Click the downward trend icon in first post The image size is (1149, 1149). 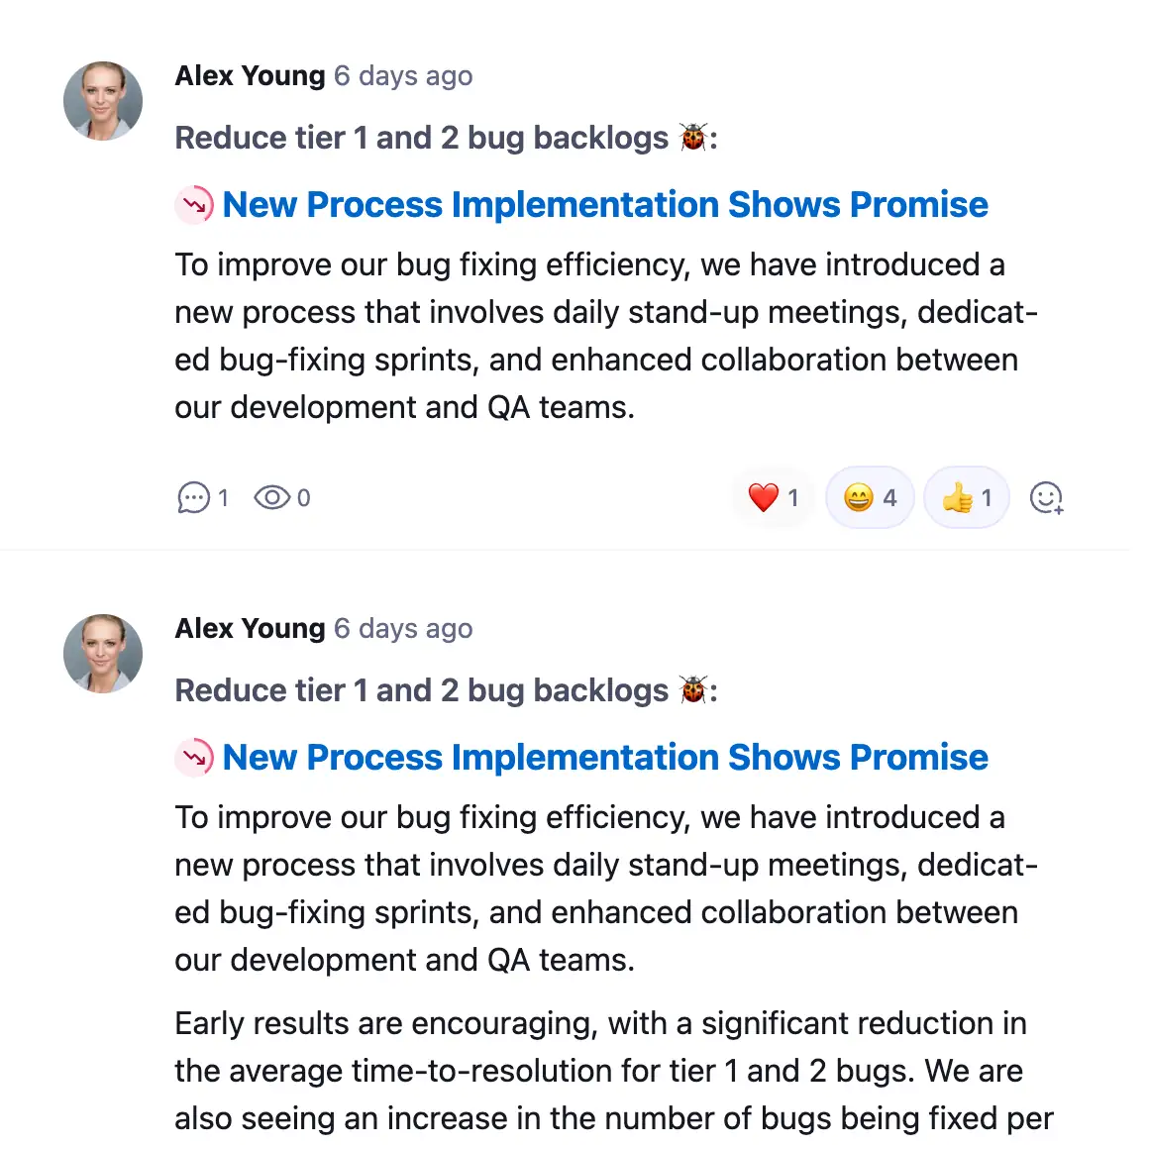point(195,205)
